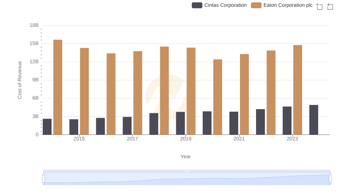338x195 pixels.
Task: Activate the zoom area selection icon
Action: pos(319,6)
